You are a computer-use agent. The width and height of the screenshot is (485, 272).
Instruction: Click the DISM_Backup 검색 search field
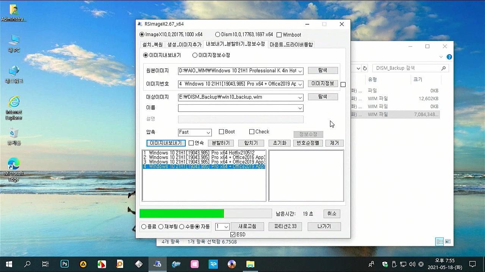point(410,68)
